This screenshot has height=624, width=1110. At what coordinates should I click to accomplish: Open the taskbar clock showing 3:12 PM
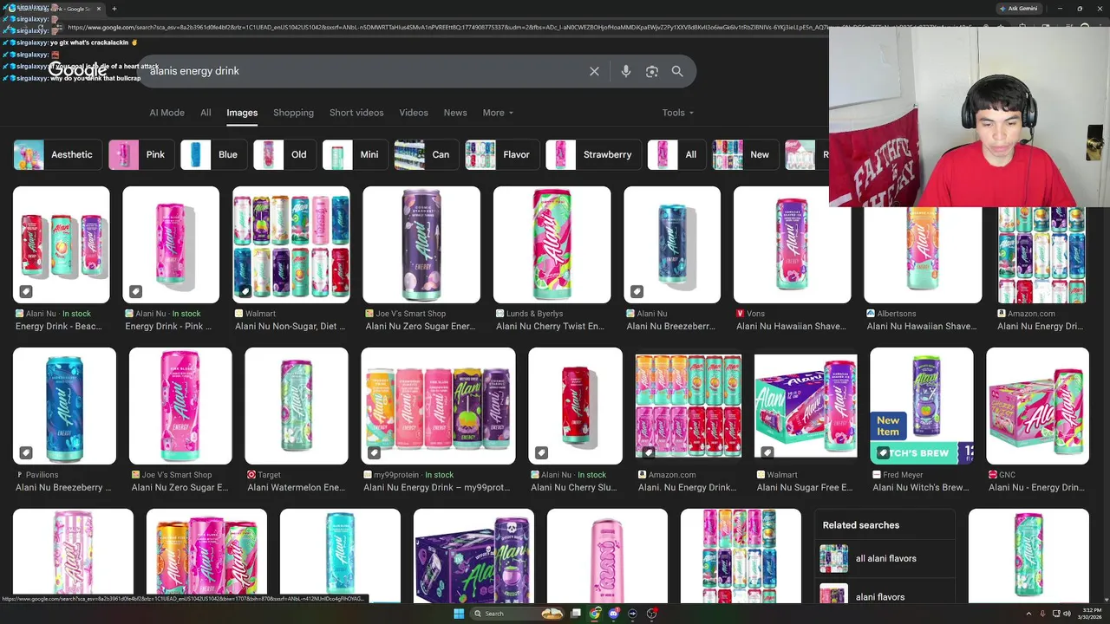coord(1090,614)
